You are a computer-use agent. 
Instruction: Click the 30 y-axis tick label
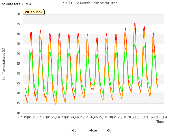pyautogui.click(x=18, y=74)
